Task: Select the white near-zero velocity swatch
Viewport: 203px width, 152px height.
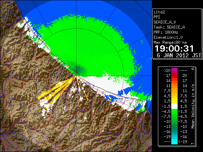Action: [x=174, y=106]
